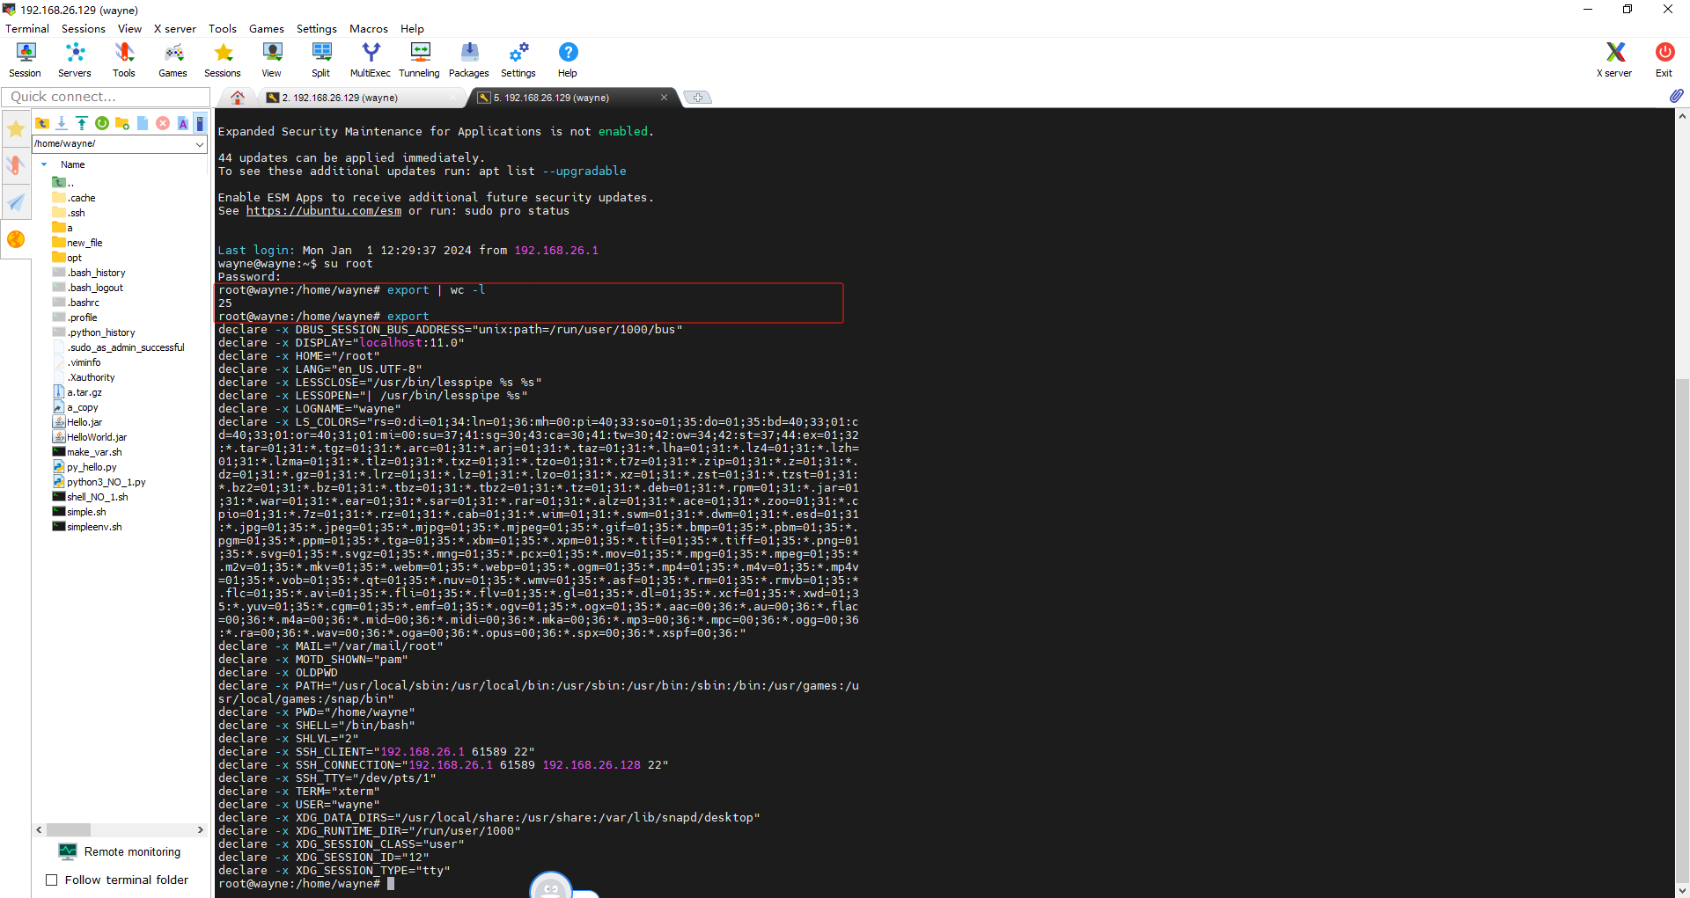Toggle ASCII transfer mode 'A' icon

183,123
